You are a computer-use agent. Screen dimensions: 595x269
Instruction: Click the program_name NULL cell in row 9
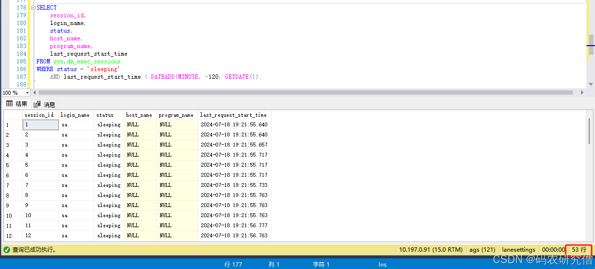178,206
